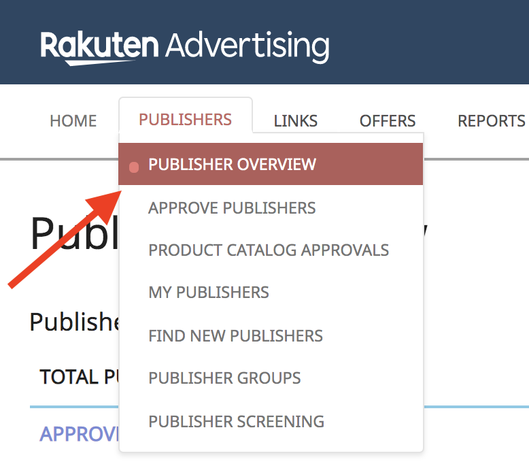
Task: Select Publisher Screening menu item
Action: [236, 421]
